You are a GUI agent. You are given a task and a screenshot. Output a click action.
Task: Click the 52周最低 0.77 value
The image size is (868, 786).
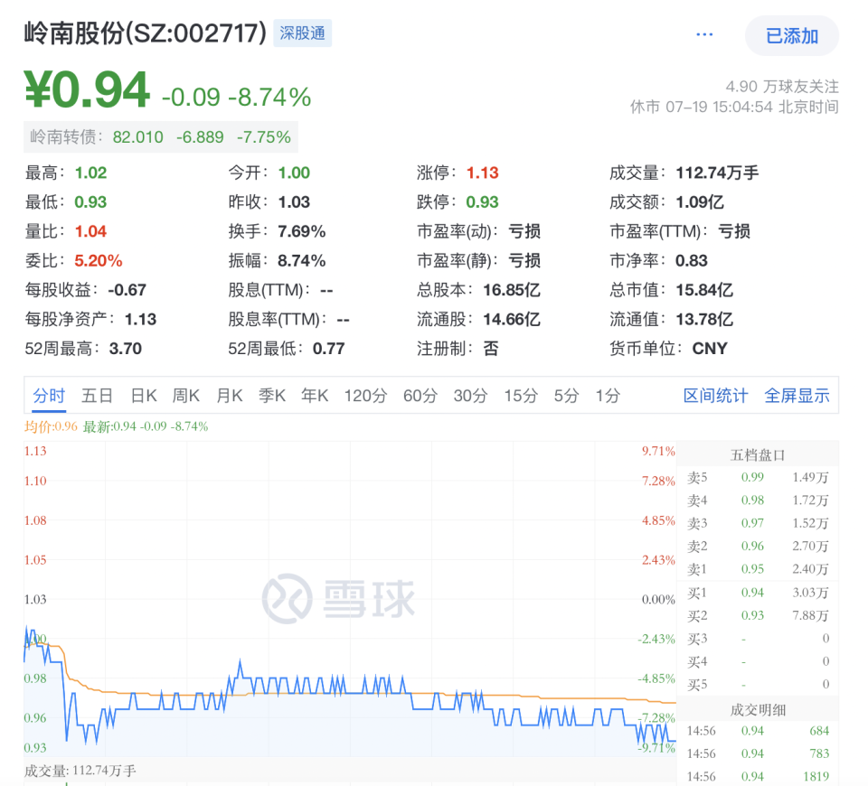[x=329, y=349]
